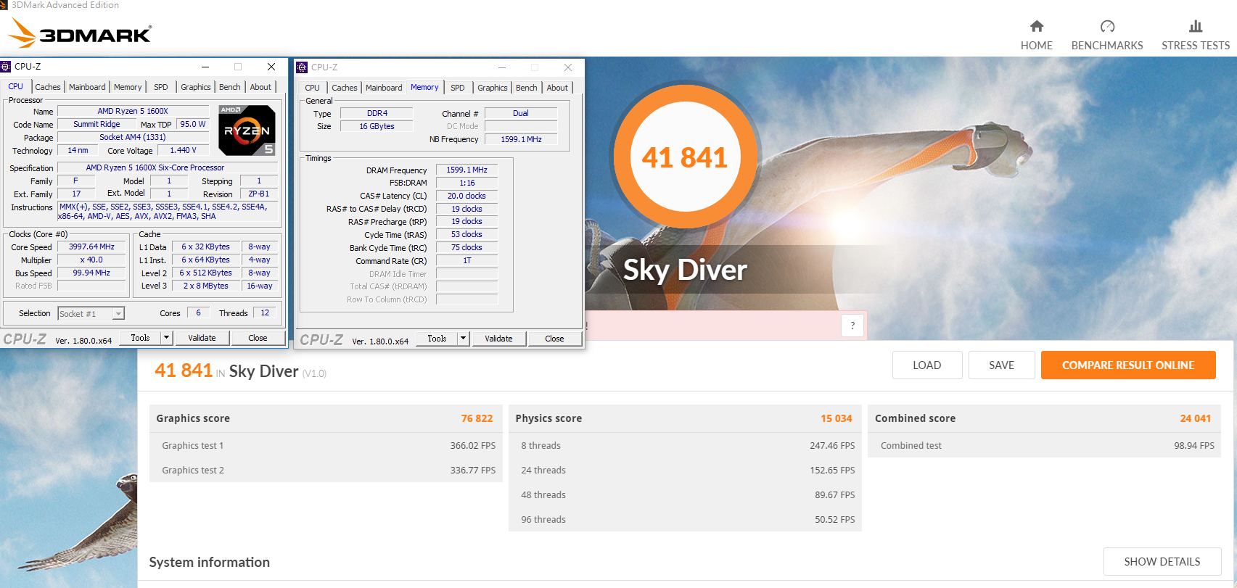Click the SAVE result button
This screenshot has height=588, width=1237.
[1002, 365]
